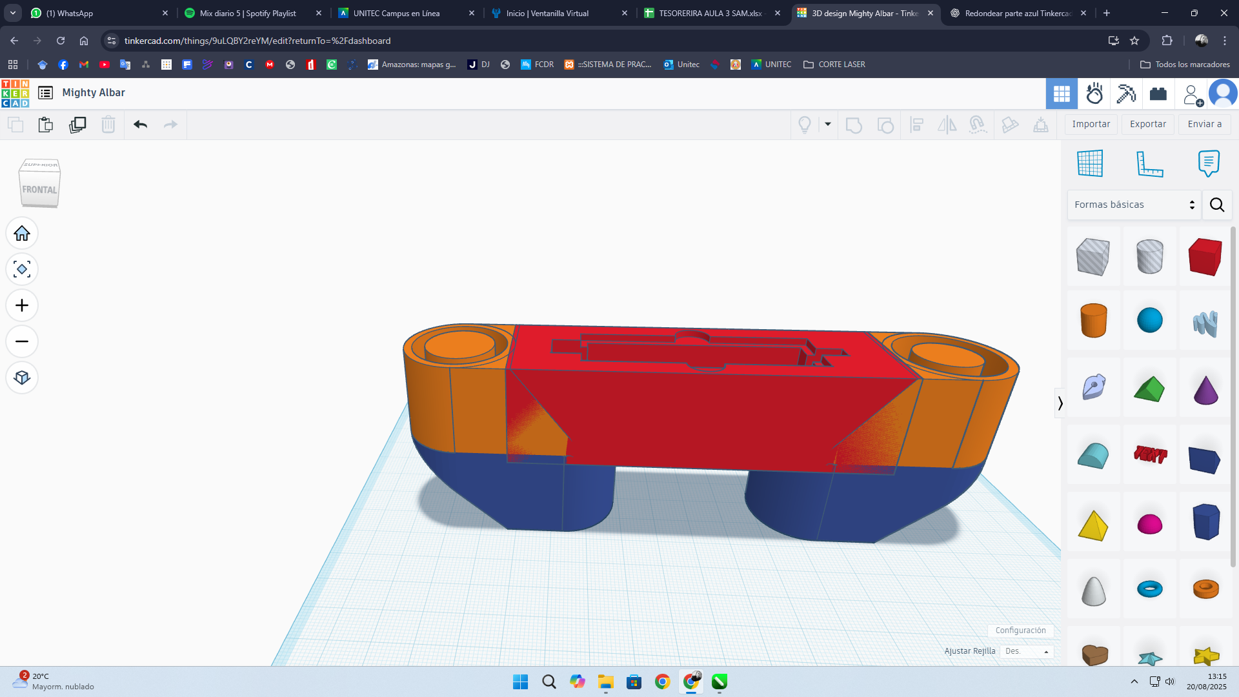The width and height of the screenshot is (1239, 697).
Task: Zoom in with the plus button
Action: pos(22,305)
